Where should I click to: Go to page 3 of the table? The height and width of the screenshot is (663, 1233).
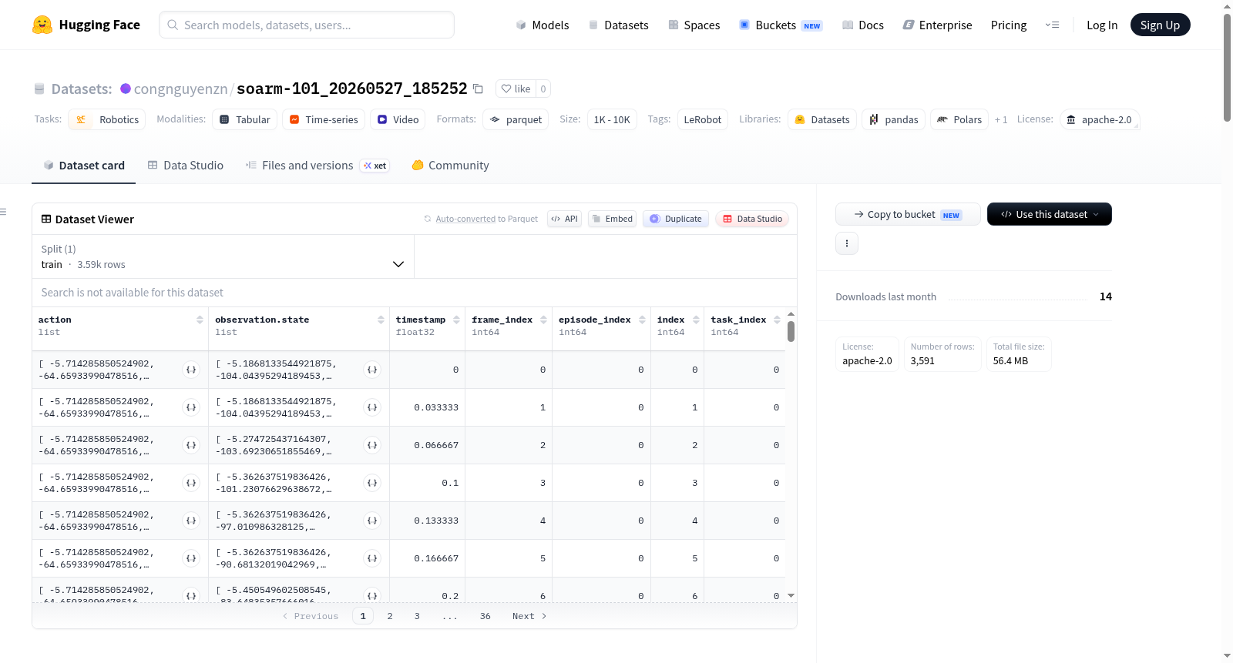click(417, 616)
